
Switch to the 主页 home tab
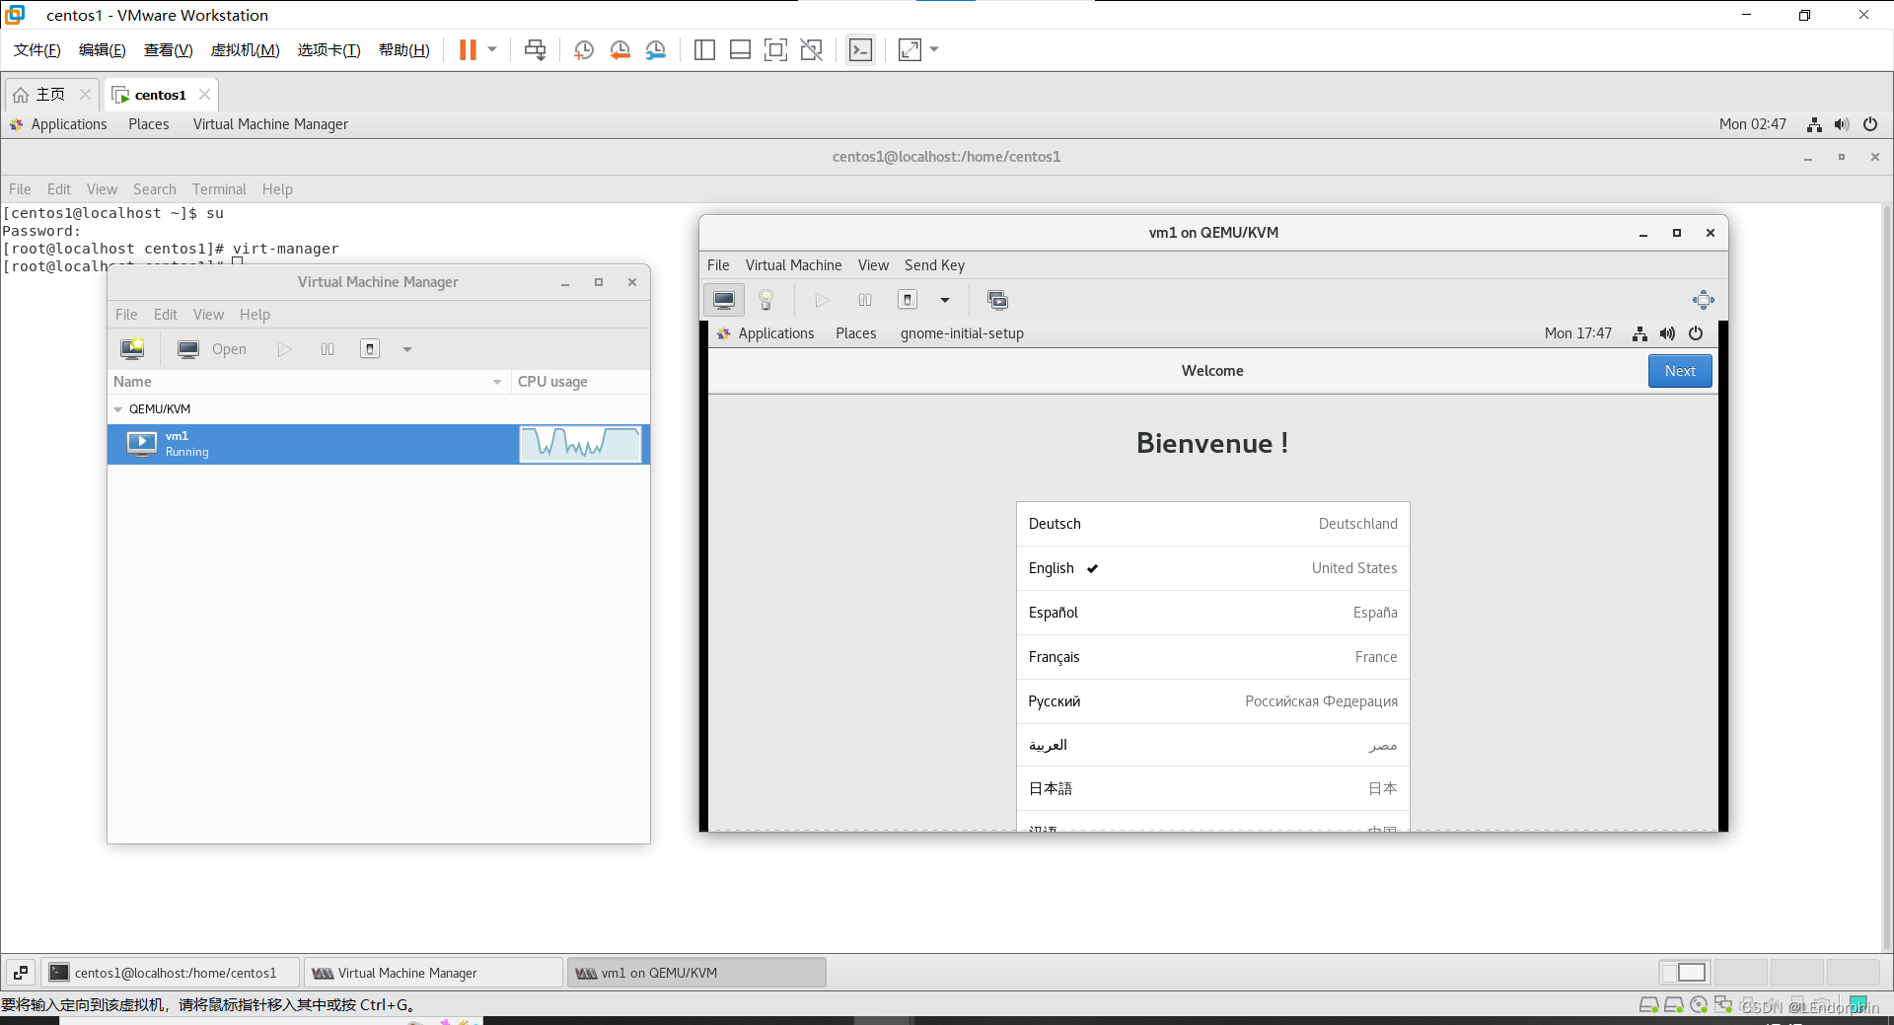click(49, 95)
